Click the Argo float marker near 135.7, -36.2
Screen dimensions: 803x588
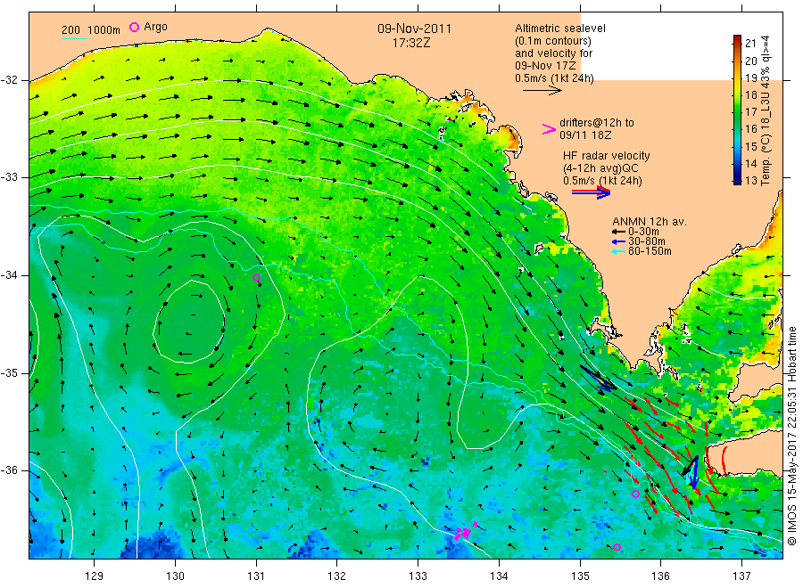coord(635,494)
